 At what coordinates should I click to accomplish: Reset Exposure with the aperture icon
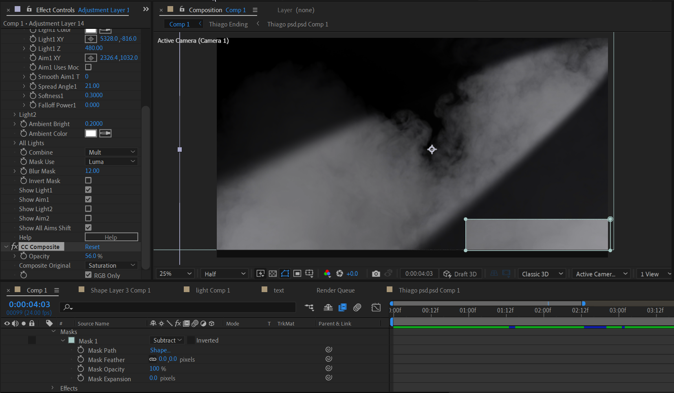pos(341,273)
